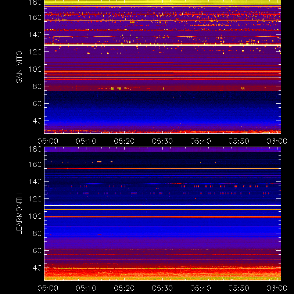
Task: Click 05:50 time label under Learmonth plot
Action: click(239, 288)
